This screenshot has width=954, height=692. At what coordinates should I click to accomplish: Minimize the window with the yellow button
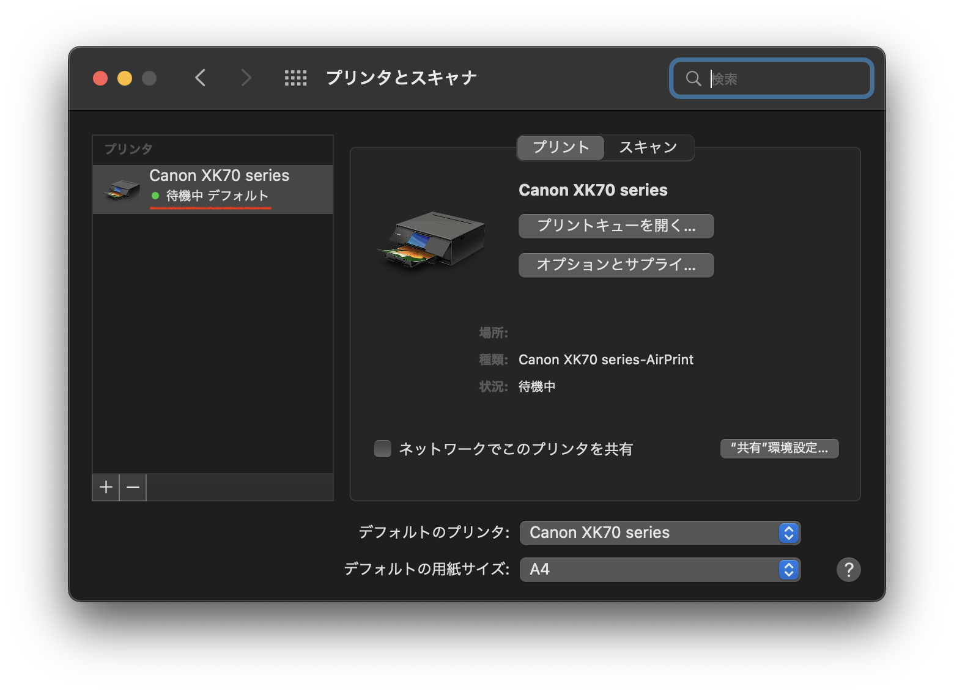coord(125,78)
